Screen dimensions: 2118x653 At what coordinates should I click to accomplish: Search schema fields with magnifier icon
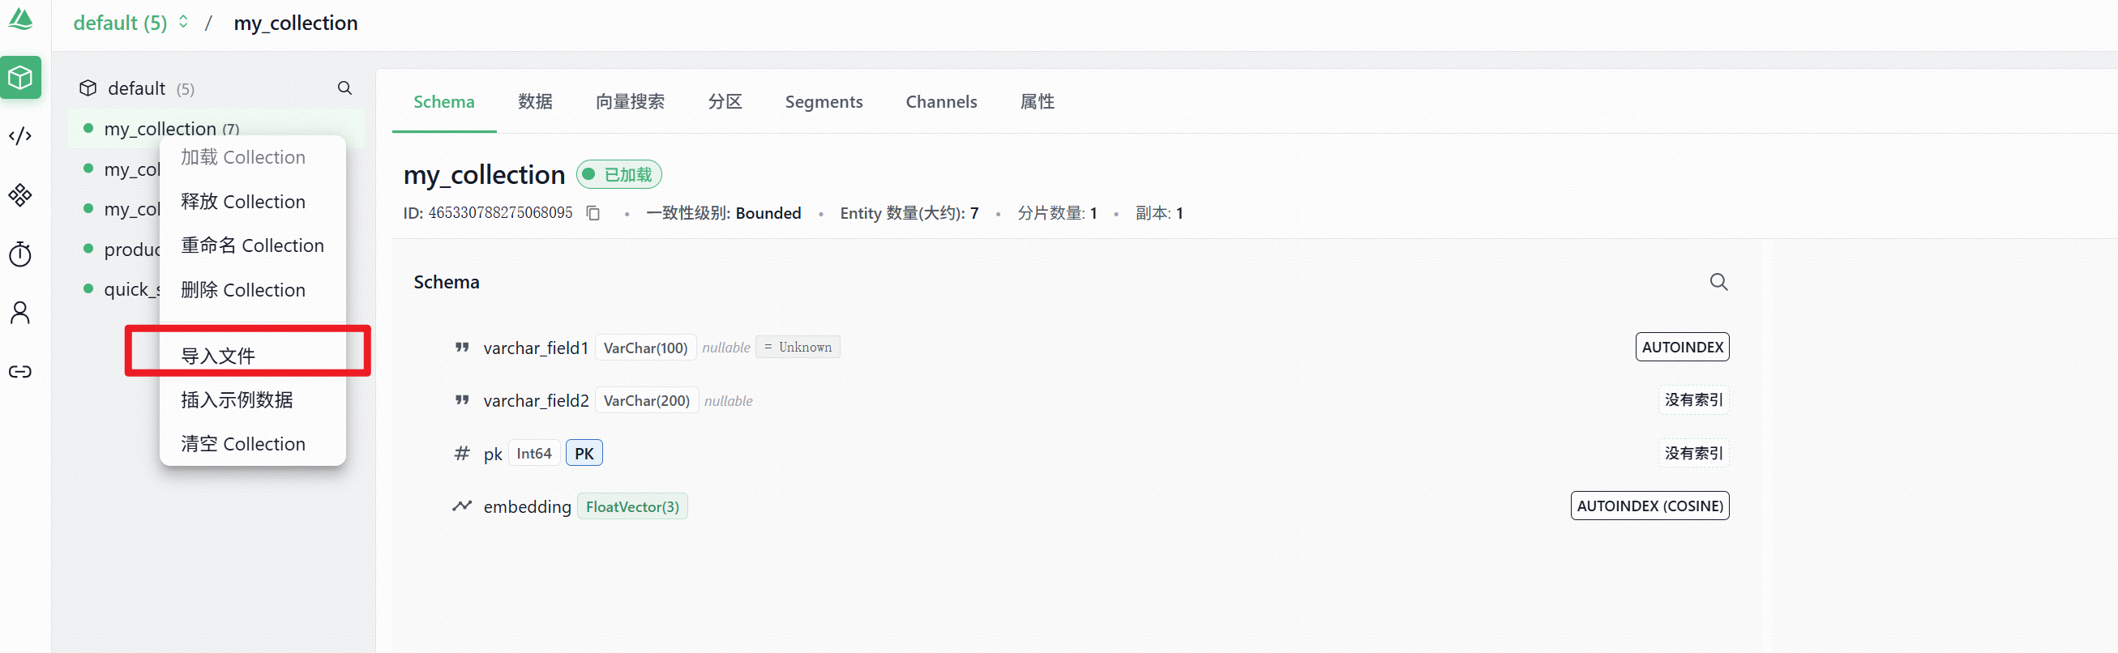coord(1718,282)
